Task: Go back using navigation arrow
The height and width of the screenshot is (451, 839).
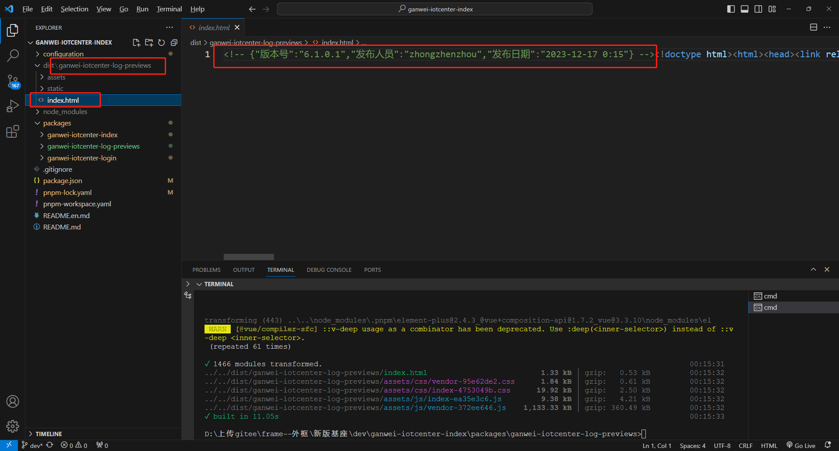Action: coord(252,9)
